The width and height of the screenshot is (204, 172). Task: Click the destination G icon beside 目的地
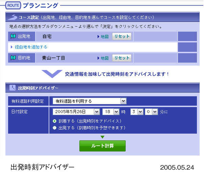click(13, 58)
